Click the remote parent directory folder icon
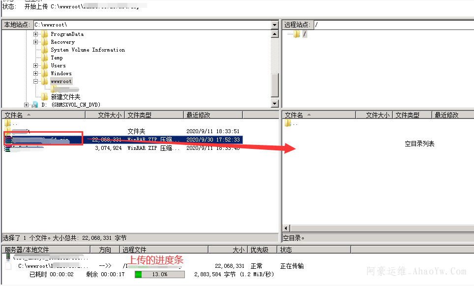 coord(288,123)
